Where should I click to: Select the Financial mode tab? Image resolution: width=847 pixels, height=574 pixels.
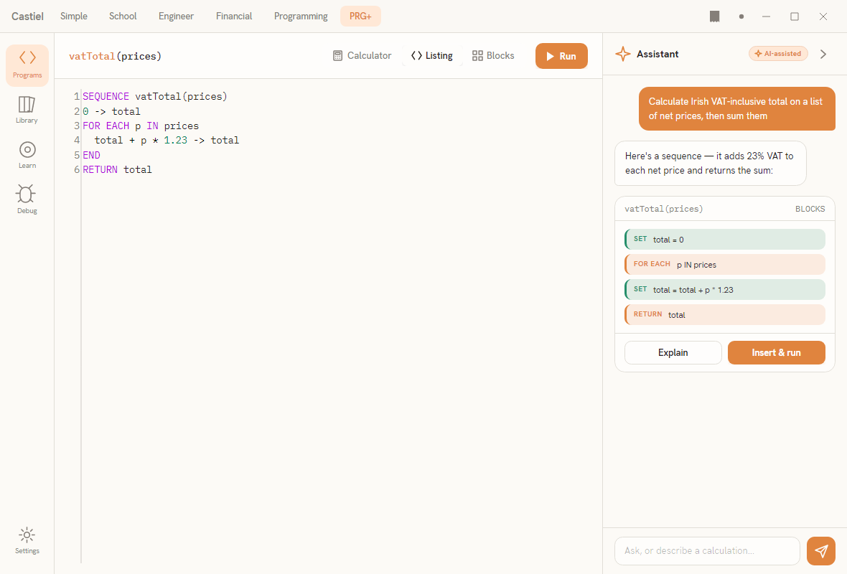click(x=234, y=17)
